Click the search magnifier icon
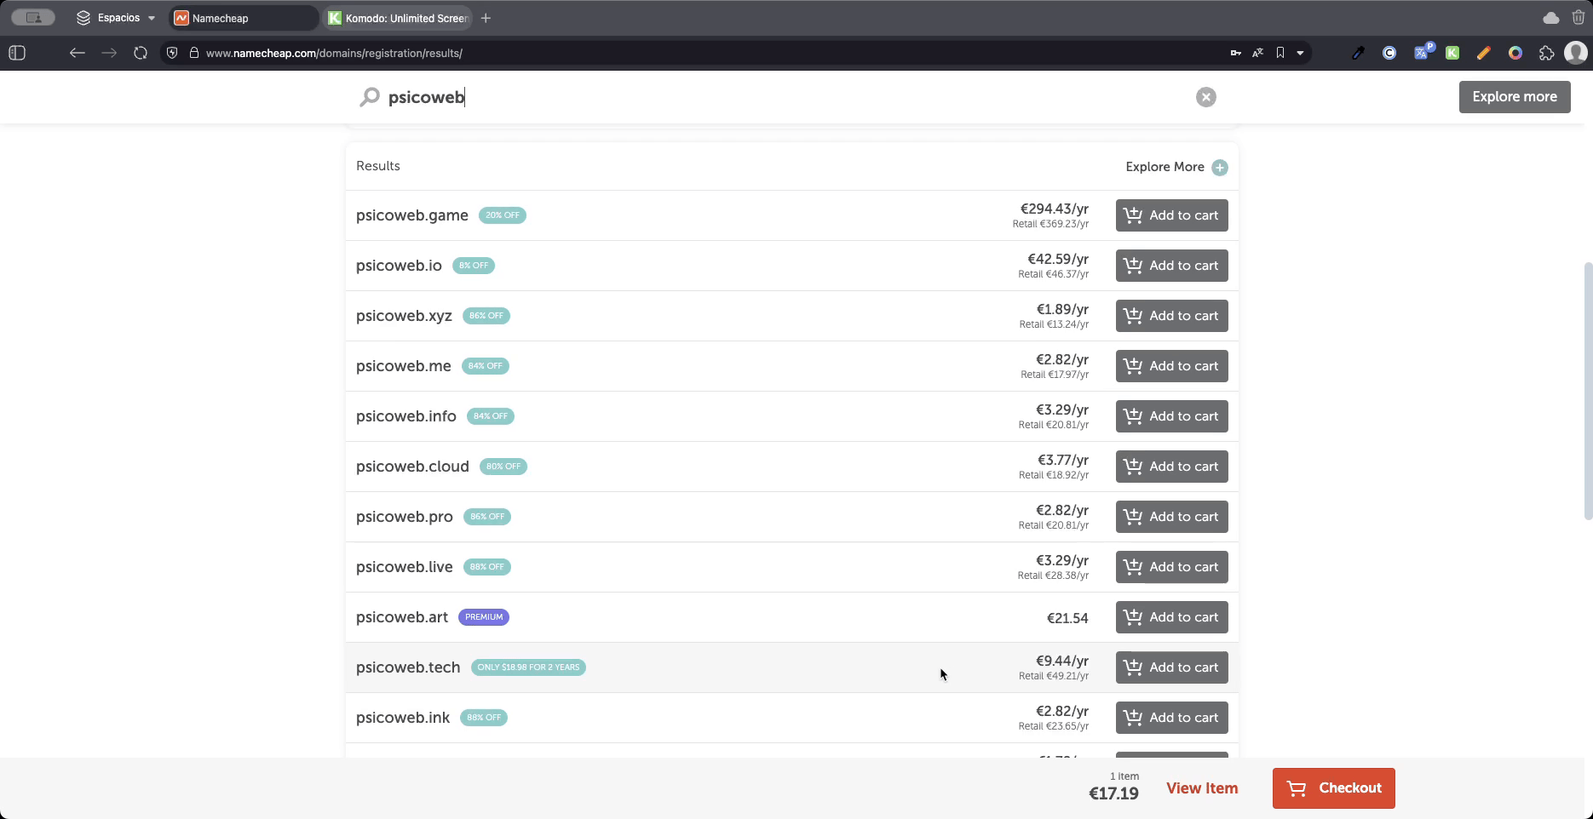The image size is (1593, 819). coord(369,97)
